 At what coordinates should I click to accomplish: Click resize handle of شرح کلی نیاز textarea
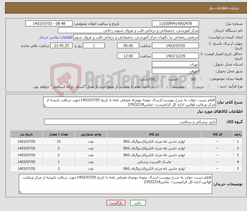pyautogui.click(x=45, y=106)
